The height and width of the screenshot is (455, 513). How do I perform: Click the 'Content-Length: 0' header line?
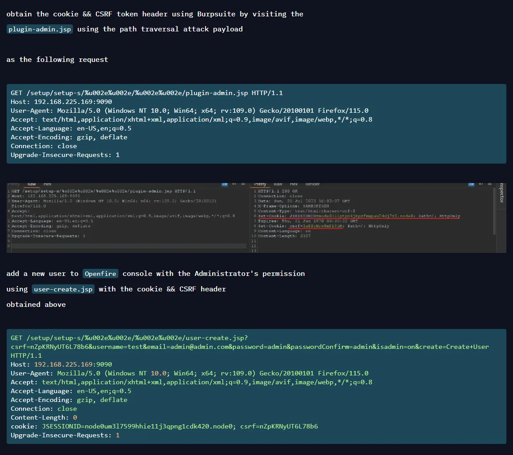click(x=44, y=417)
